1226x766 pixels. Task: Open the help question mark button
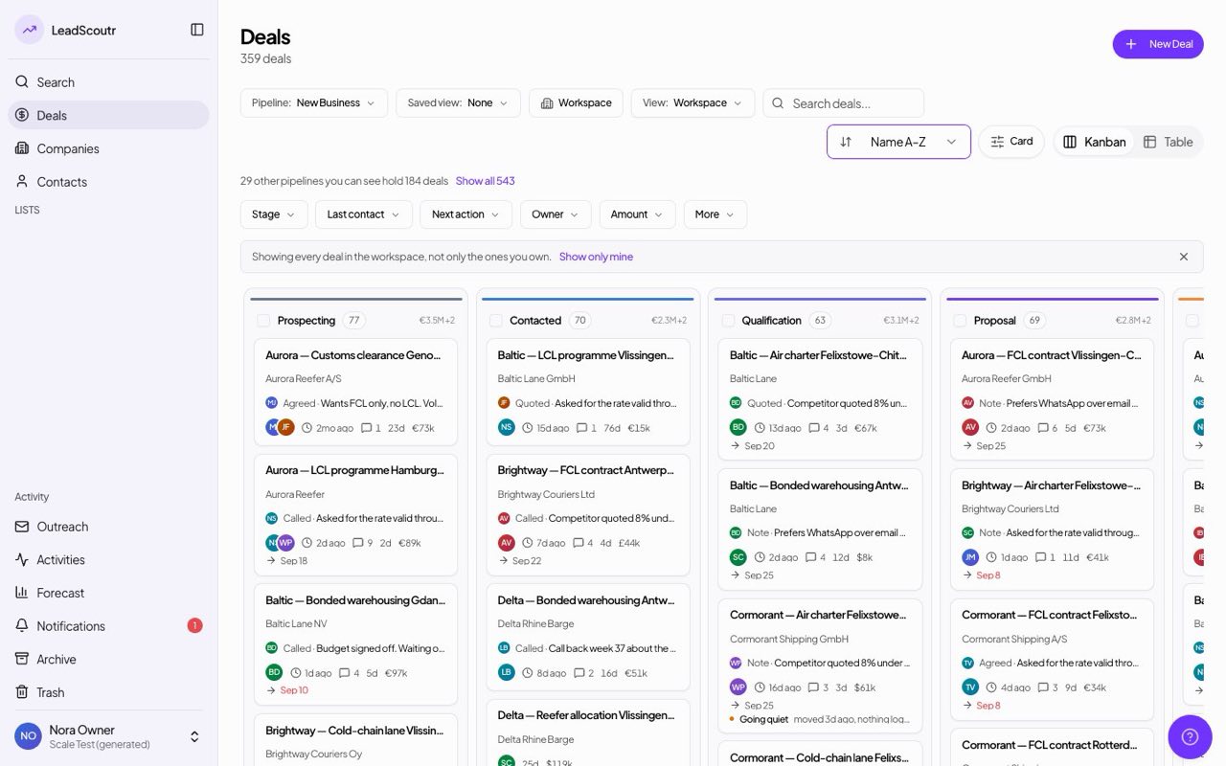click(1190, 737)
